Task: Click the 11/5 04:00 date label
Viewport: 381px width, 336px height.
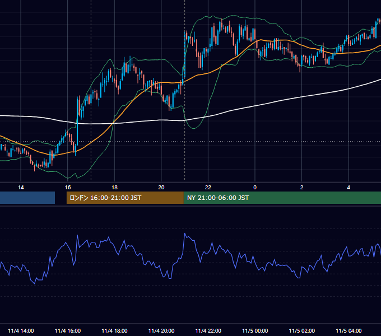Action: 349,330
